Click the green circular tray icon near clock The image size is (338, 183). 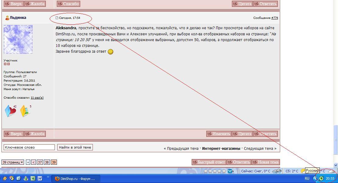[x=321, y=178]
